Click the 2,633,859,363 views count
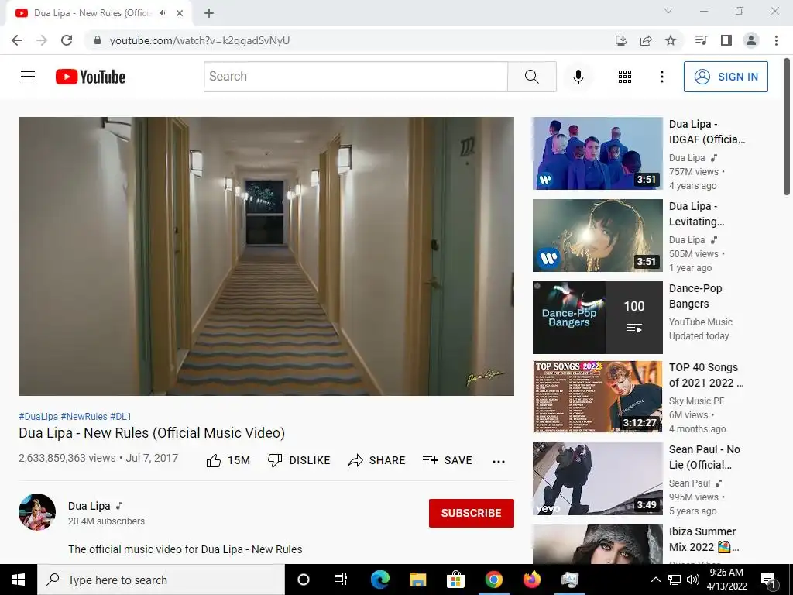Image resolution: width=793 pixels, height=595 pixels. point(67,459)
